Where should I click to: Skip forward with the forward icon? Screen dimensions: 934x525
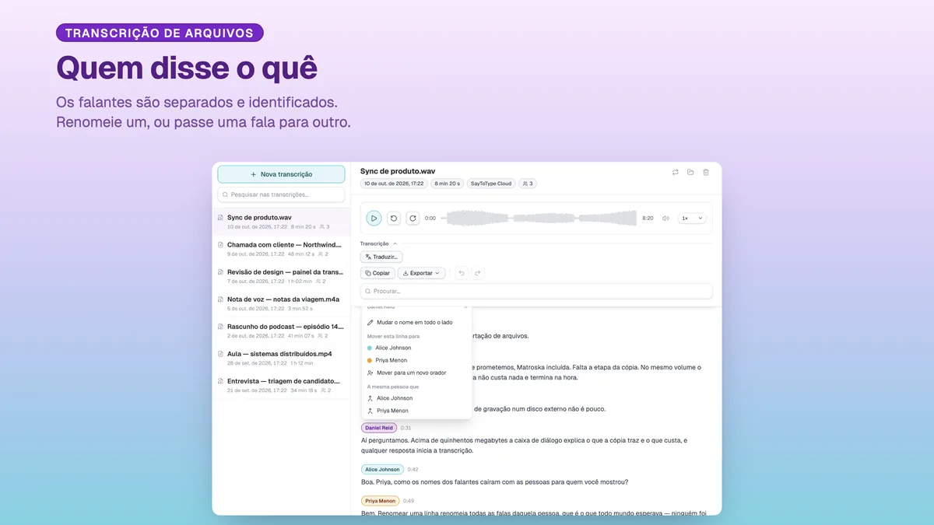click(x=413, y=219)
